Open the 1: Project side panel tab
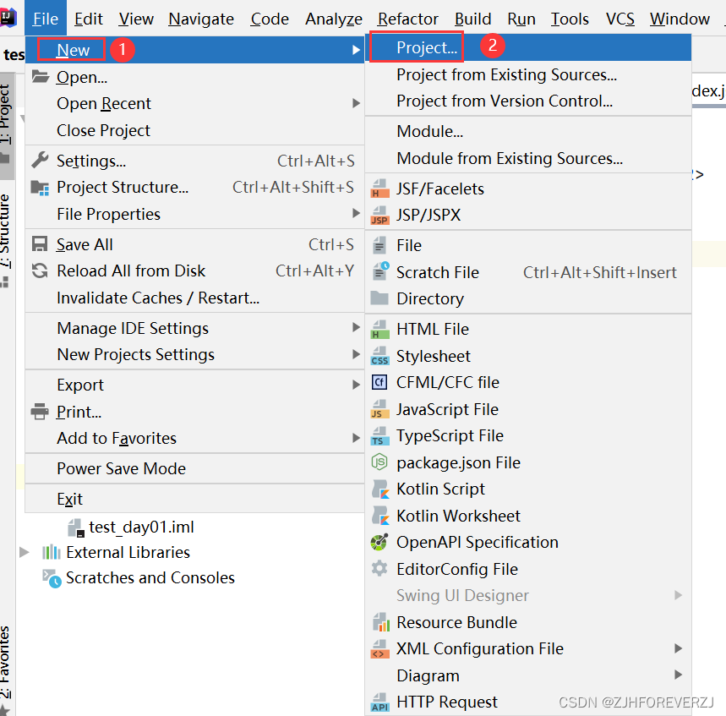The width and height of the screenshot is (726, 716). click(x=6, y=125)
